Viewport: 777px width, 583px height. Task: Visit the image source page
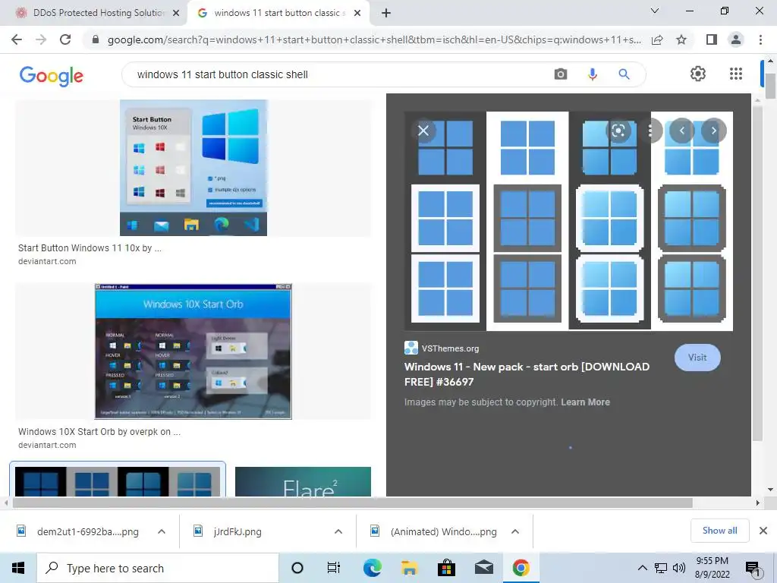coord(697,358)
